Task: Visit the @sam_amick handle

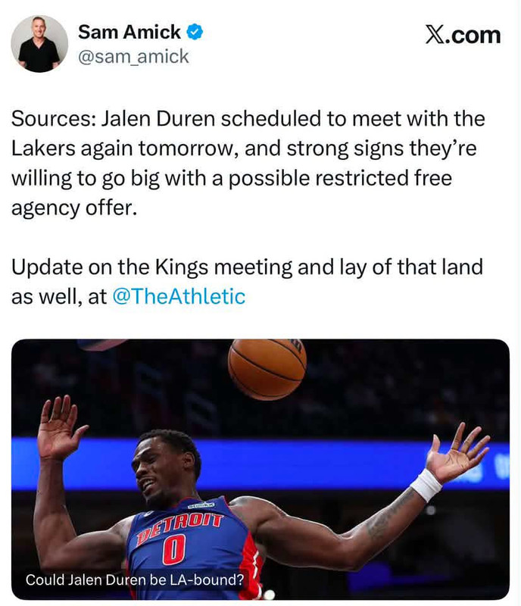Action: [x=133, y=56]
